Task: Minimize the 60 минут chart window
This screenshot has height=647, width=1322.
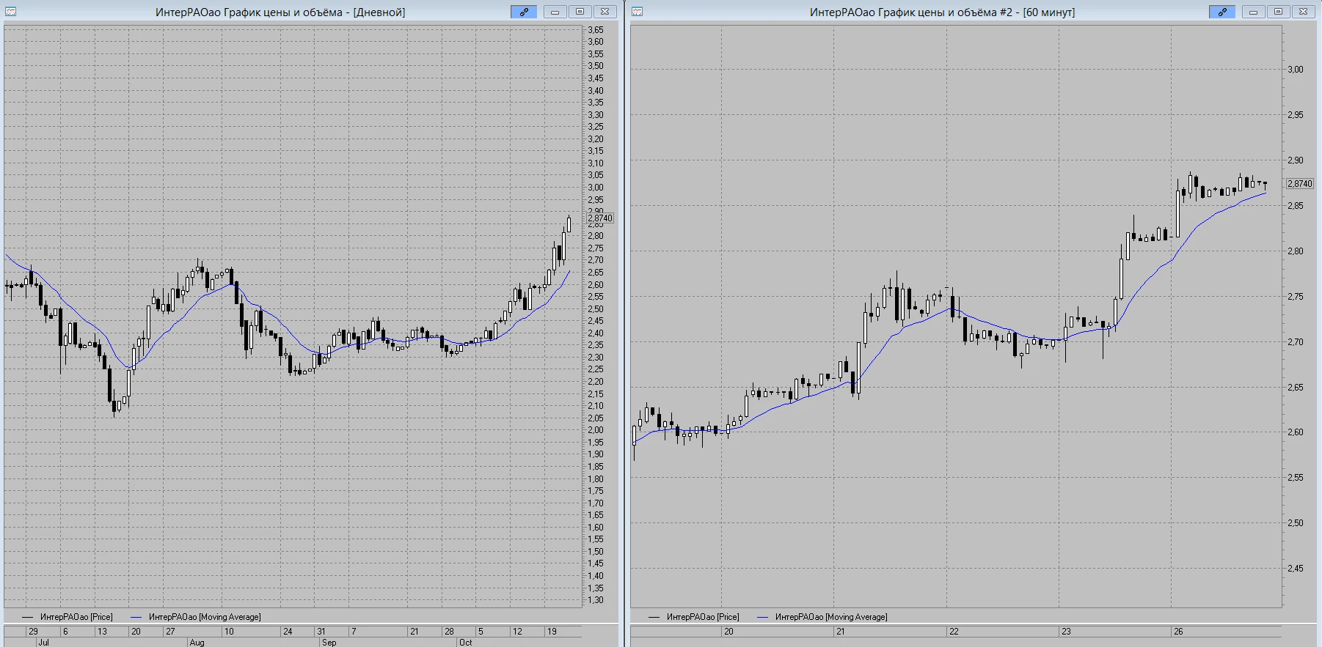Action: click(1253, 12)
